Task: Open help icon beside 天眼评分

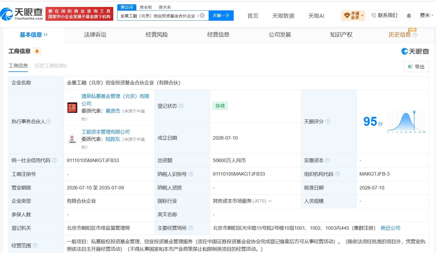Action: tap(328, 121)
